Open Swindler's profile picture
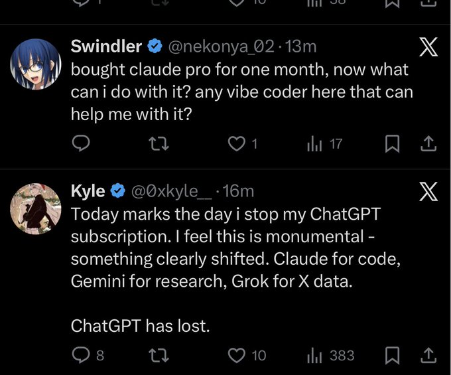Screen dimensions: 451x375 coord(34,69)
